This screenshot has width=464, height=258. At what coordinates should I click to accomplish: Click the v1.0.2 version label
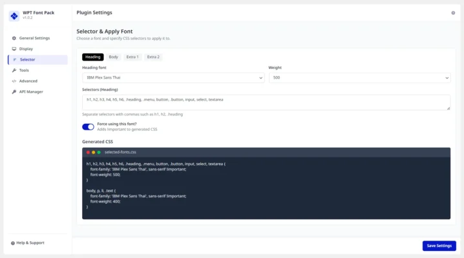[x=28, y=17]
